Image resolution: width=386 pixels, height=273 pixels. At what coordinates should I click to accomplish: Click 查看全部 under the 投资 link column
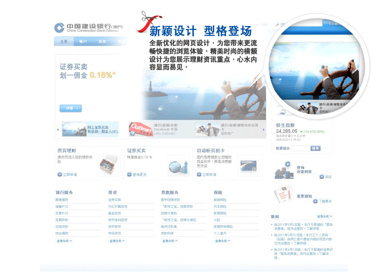coord(117,241)
